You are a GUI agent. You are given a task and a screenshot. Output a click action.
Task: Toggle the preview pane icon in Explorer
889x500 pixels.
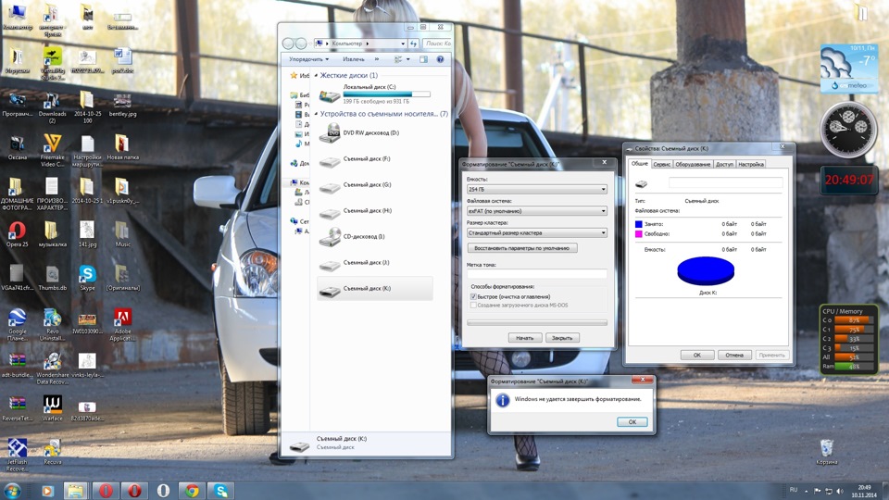[423, 59]
